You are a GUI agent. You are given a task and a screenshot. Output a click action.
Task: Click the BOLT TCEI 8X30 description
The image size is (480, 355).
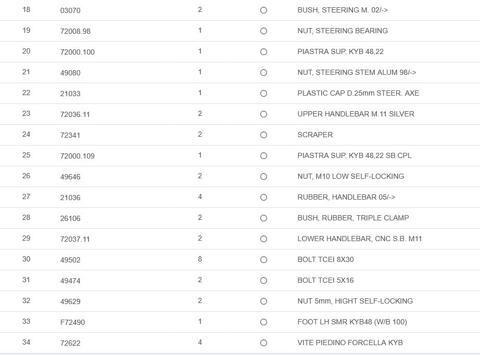[325, 259]
